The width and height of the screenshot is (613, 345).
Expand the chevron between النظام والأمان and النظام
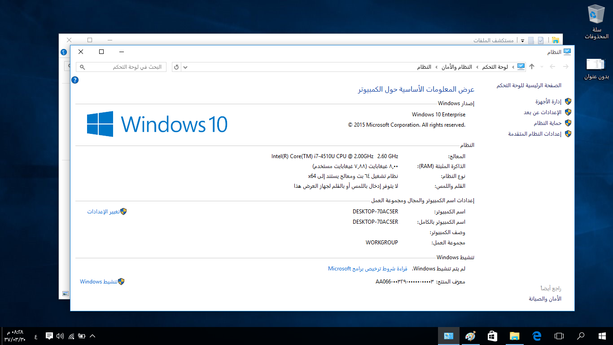click(437, 67)
